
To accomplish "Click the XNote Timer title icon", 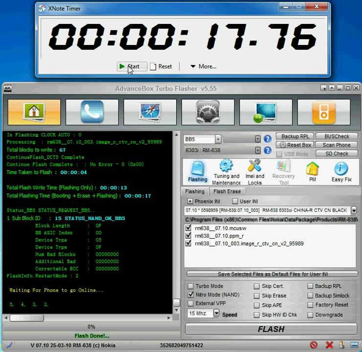I will (x=42, y=8).
